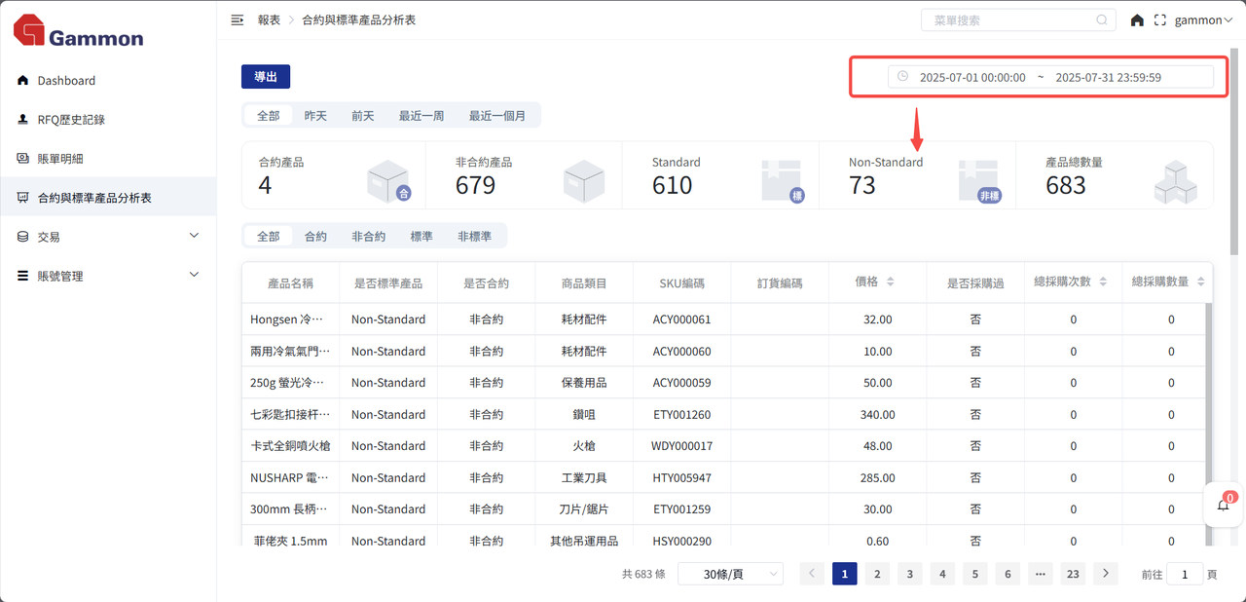Click the home icon in header
This screenshot has width=1246, height=602.
1137,19
